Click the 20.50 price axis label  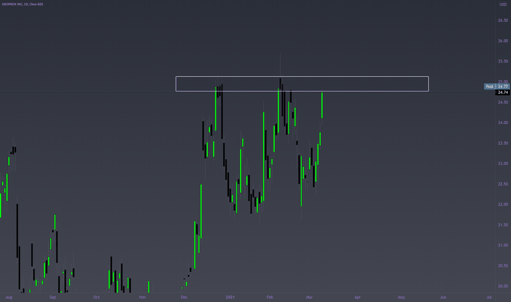pyautogui.click(x=503, y=265)
